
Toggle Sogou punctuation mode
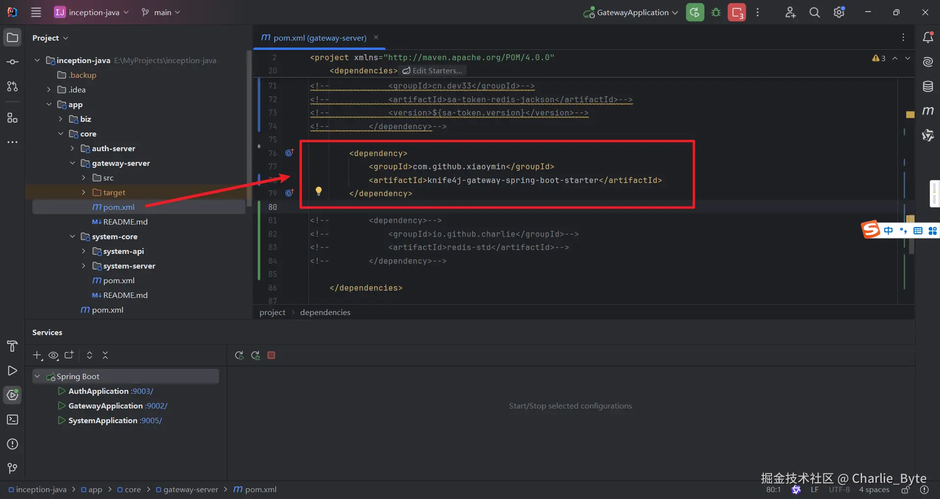tap(903, 230)
